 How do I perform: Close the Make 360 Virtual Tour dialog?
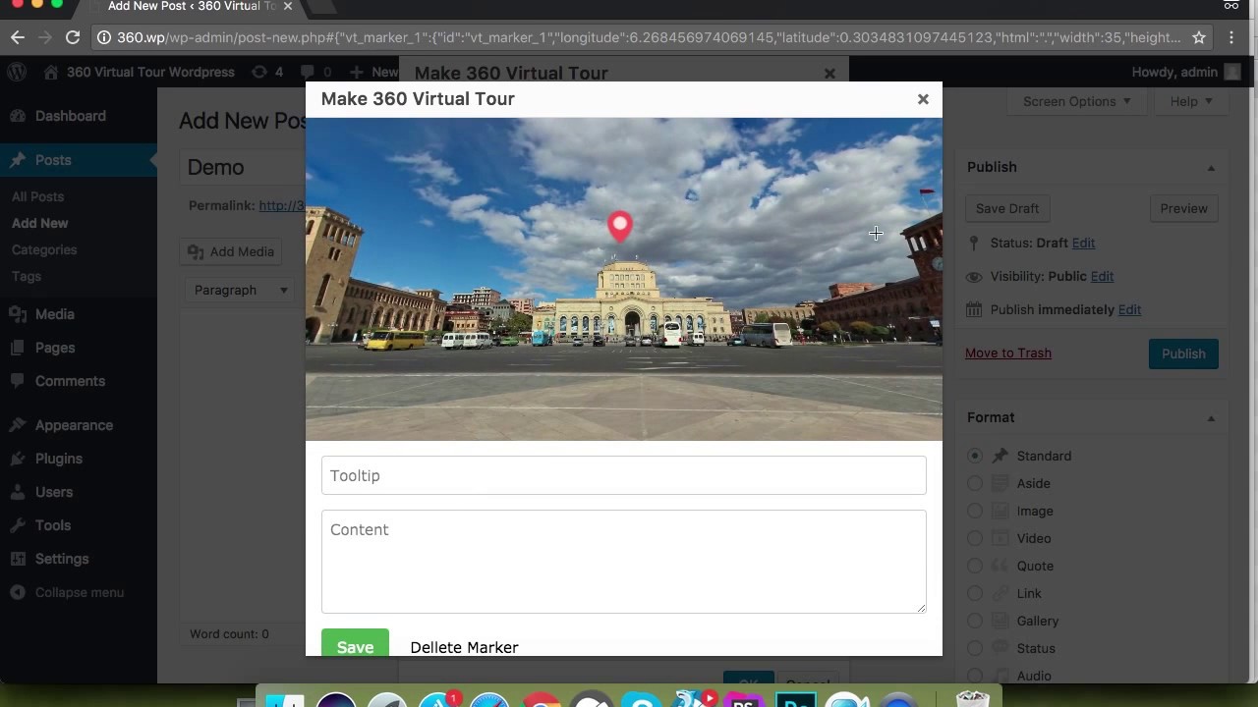[923, 99]
